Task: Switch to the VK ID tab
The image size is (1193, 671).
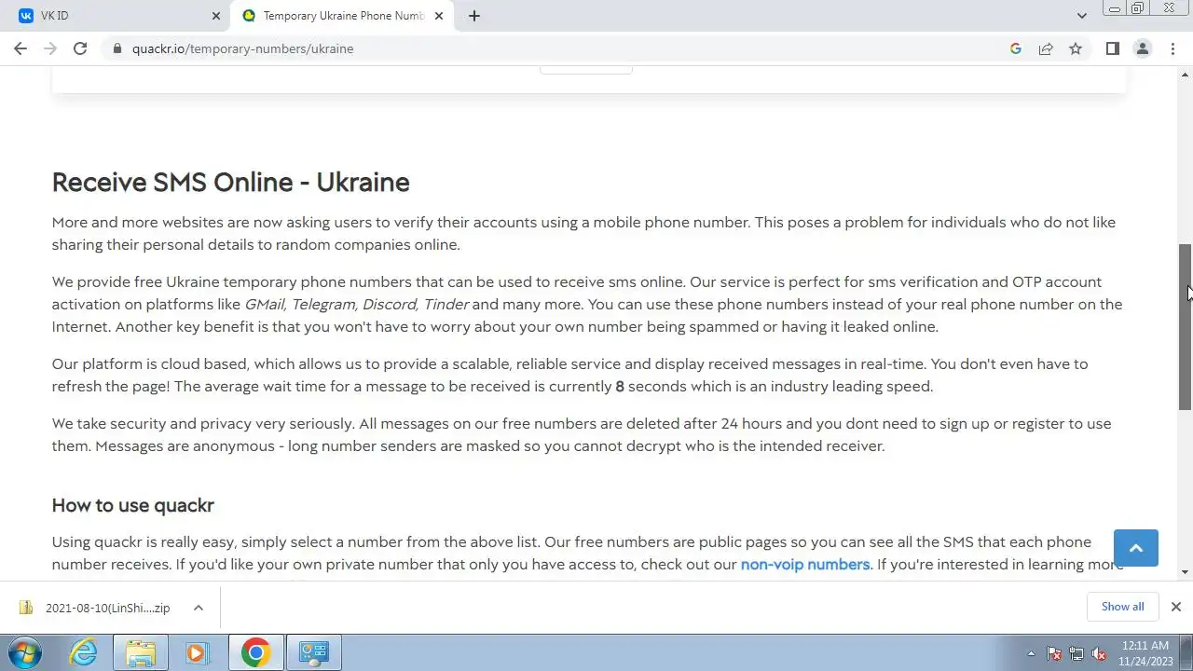Action: click(119, 16)
